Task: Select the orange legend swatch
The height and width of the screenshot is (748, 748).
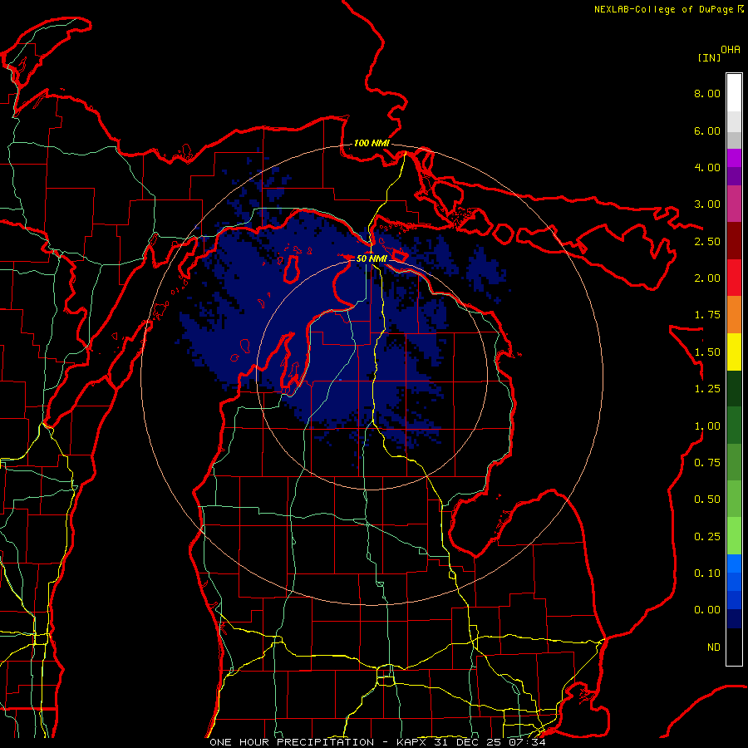Action: tap(734, 315)
